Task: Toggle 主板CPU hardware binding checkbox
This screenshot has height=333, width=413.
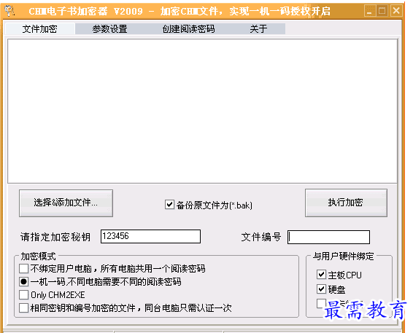Action: coord(321,275)
